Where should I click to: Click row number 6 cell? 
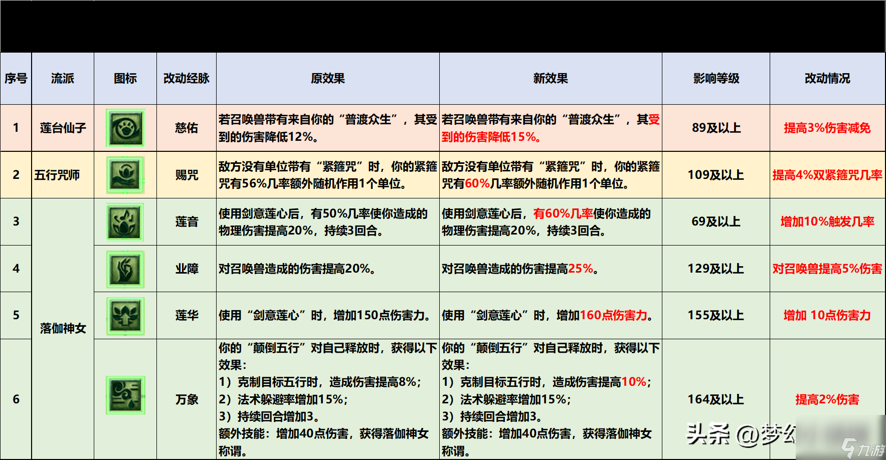point(16,399)
